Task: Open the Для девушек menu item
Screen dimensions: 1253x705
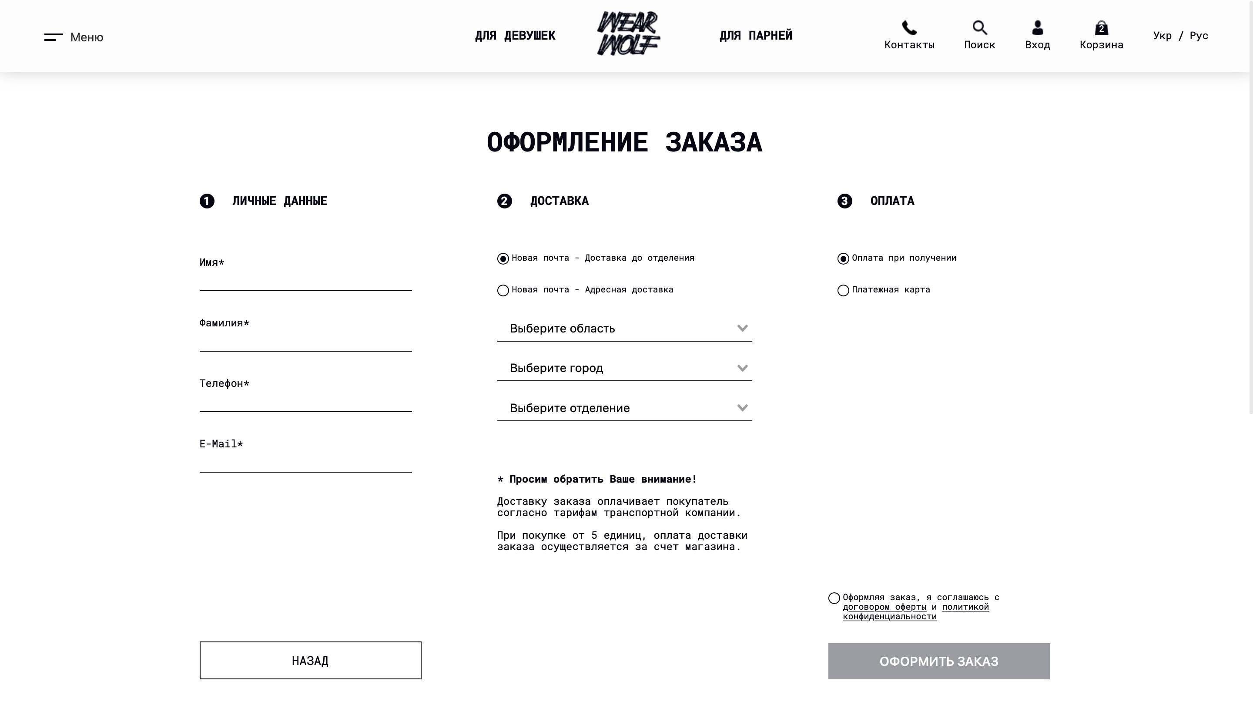Action: (x=515, y=36)
